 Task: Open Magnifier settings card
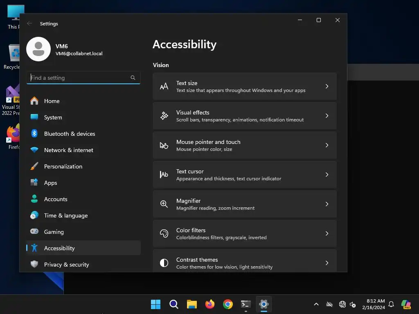245,204
